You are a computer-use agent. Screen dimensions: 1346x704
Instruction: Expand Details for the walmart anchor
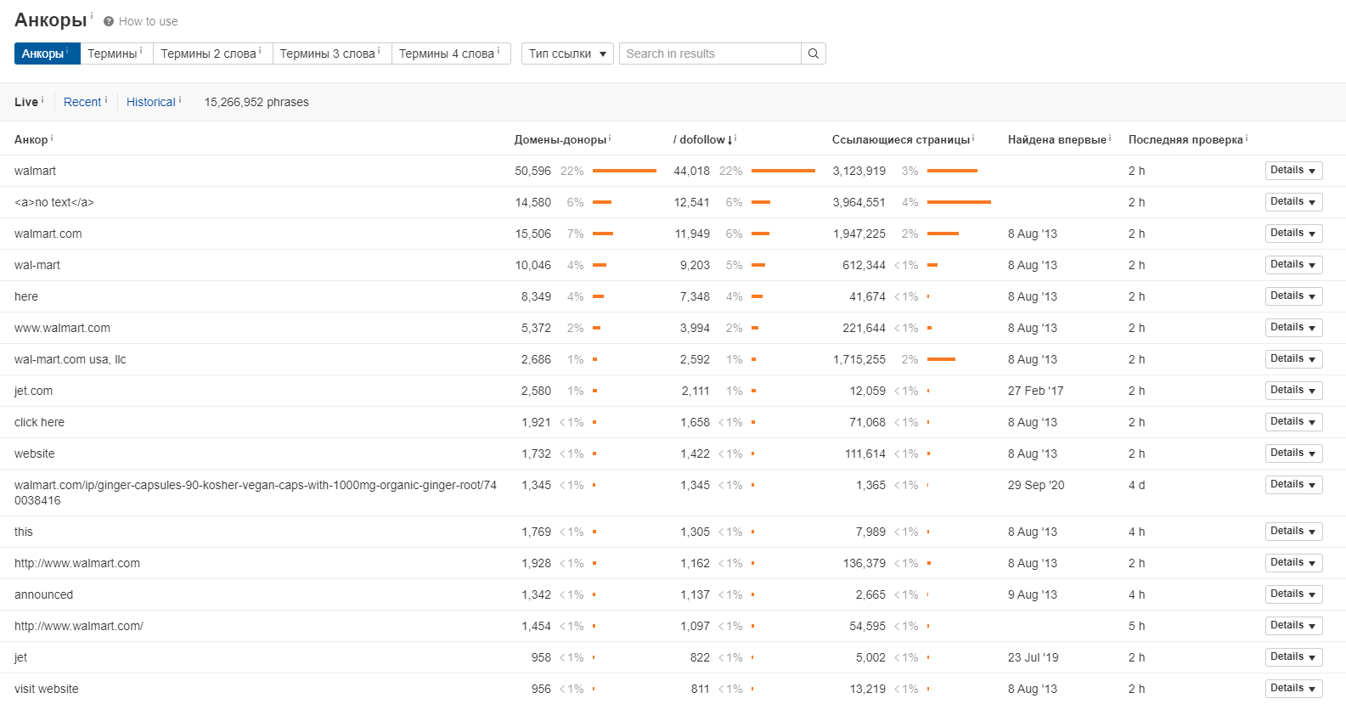pos(1292,171)
